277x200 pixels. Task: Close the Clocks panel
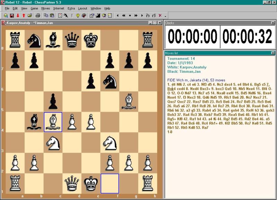coord(273,23)
